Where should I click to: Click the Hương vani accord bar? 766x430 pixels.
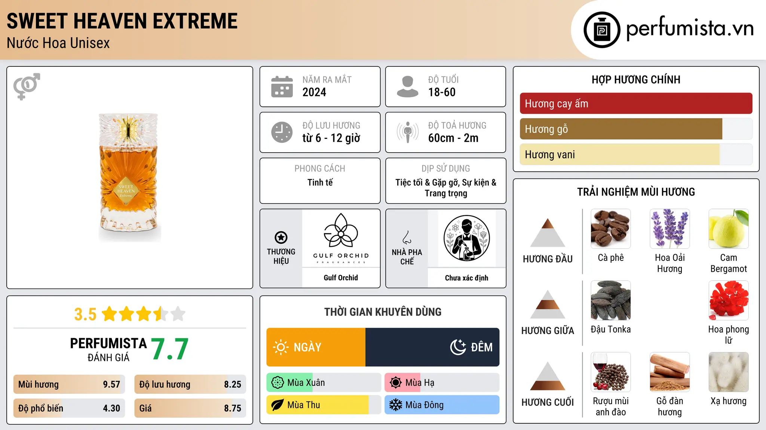(636, 154)
